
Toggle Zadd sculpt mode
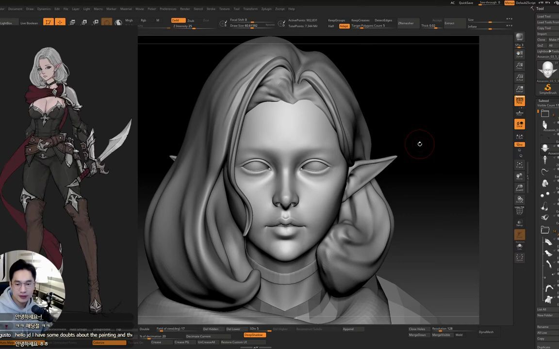[x=178, y=20]
